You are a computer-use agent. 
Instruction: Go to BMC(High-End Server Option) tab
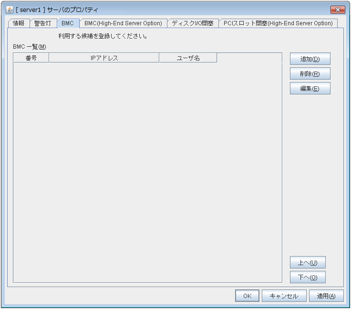(x=123, y=23)
